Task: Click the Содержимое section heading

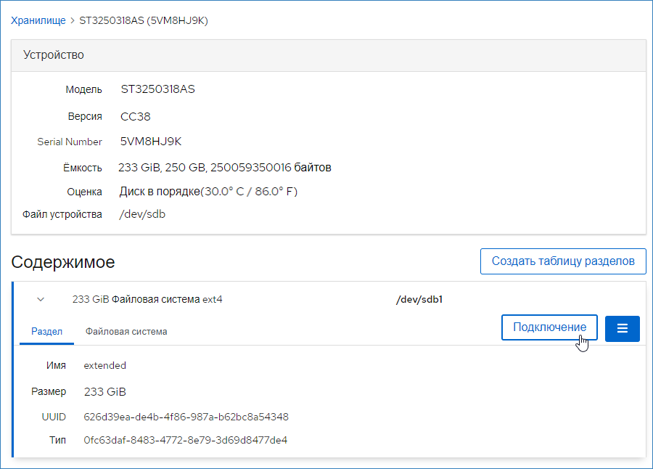Action: tap(63, 262)
